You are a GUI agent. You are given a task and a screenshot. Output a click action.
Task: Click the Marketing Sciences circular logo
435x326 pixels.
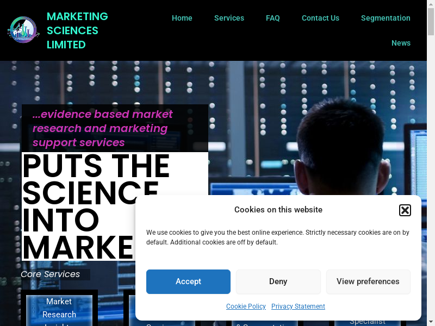tap(23, 30)
